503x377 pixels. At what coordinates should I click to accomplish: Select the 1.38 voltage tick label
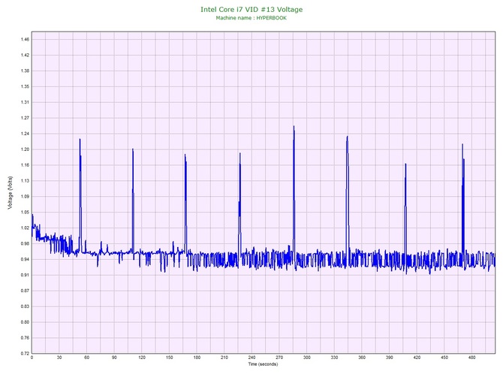[25, 71]
